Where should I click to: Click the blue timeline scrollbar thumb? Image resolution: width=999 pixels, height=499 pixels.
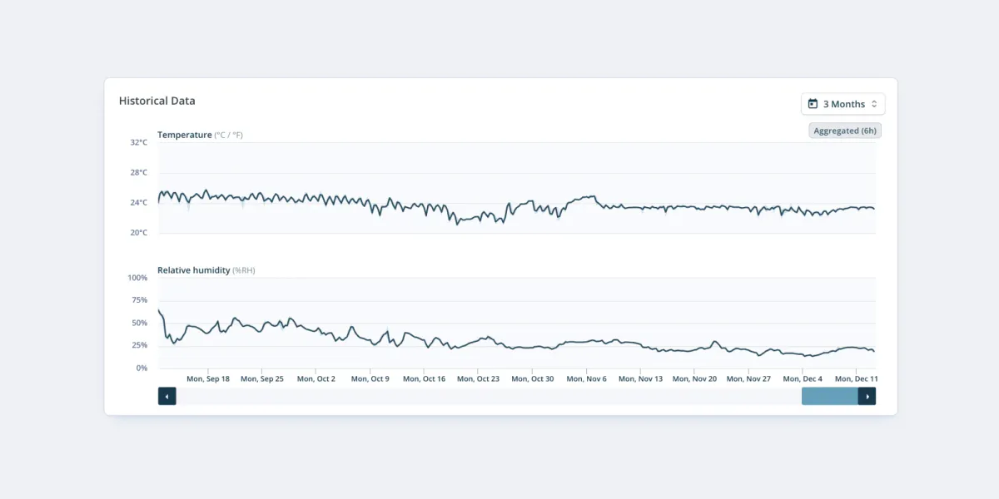(x=829, y=396)
